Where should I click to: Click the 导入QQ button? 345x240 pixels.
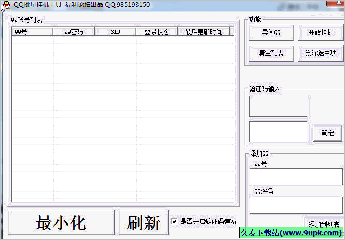(x=271, y=33)
